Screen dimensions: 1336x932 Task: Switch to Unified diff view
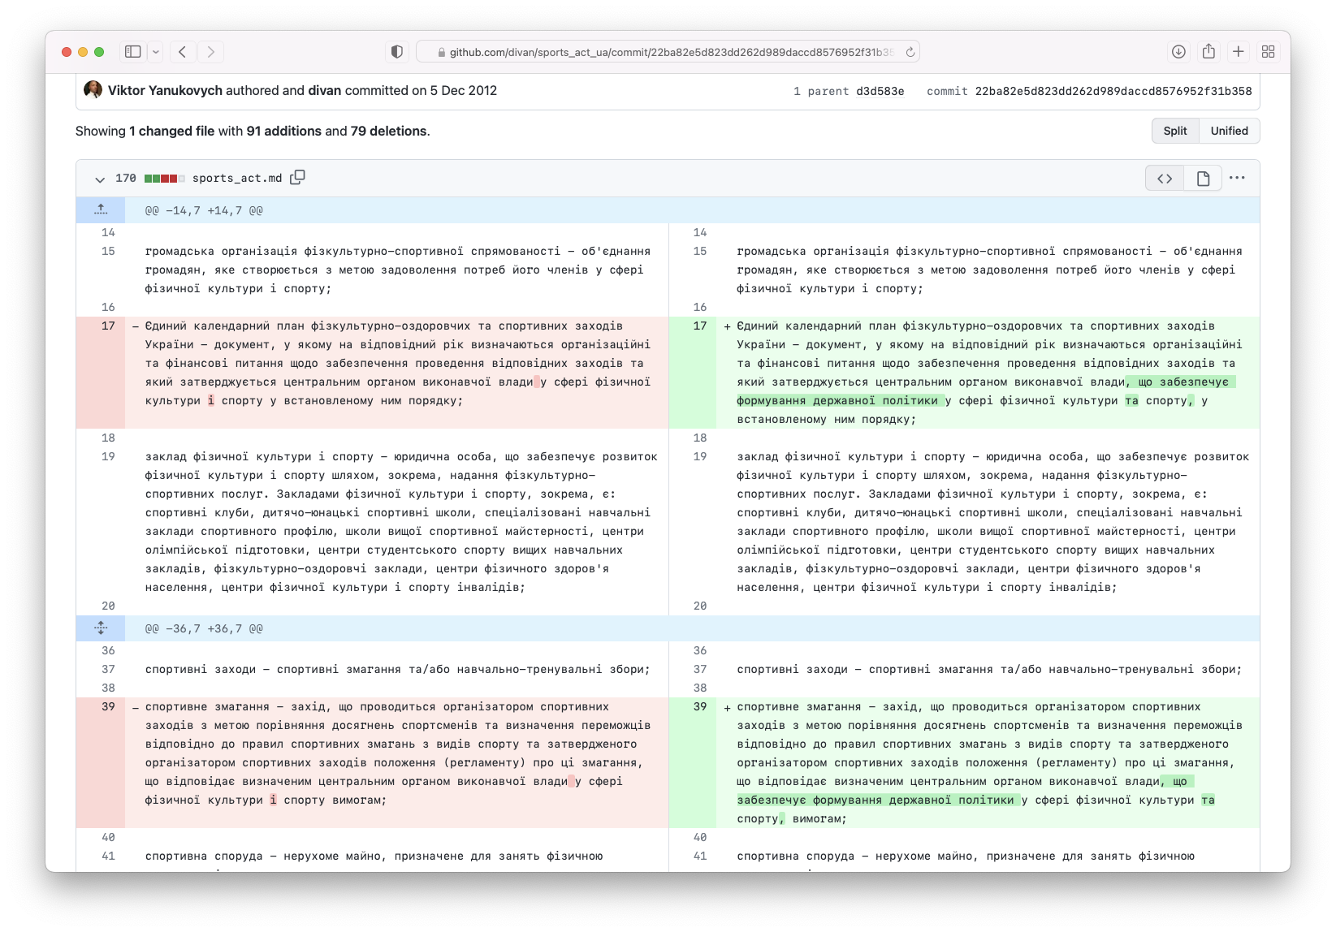pos(1229,131)
